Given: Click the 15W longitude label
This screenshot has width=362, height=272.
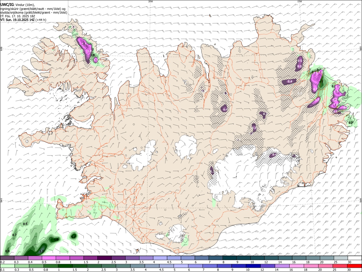Looking at the screenshot, I should [299, 1].
